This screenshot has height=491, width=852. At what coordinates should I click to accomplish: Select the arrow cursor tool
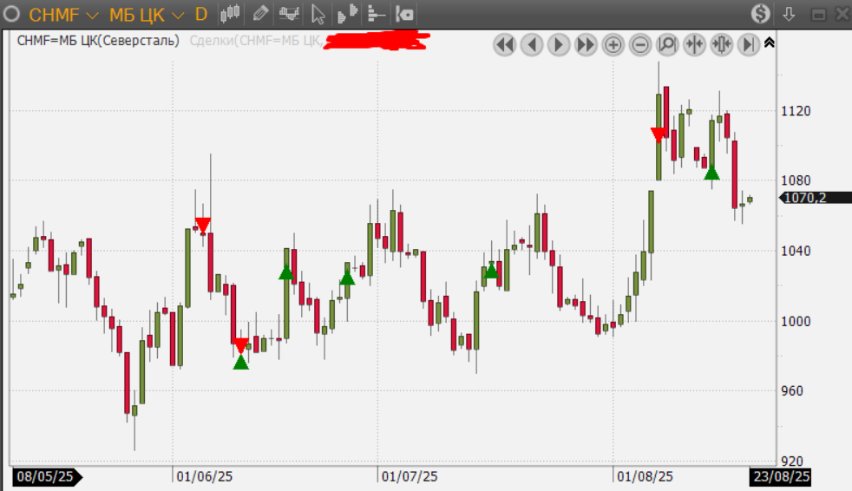tap(318, 14)
